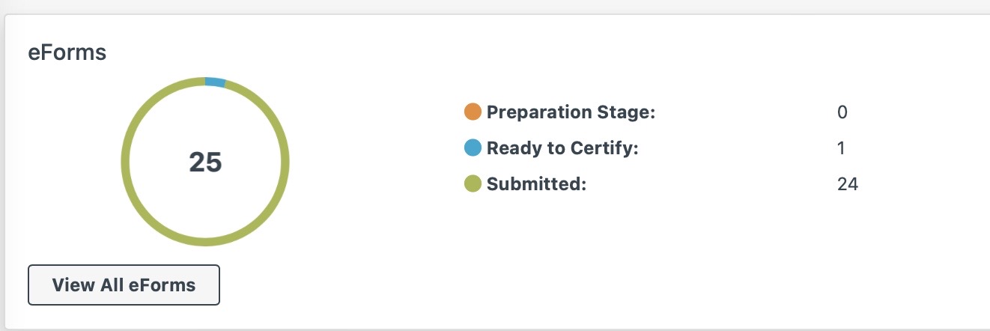Click empty space between the donut and legend

(x=374, y=162)
